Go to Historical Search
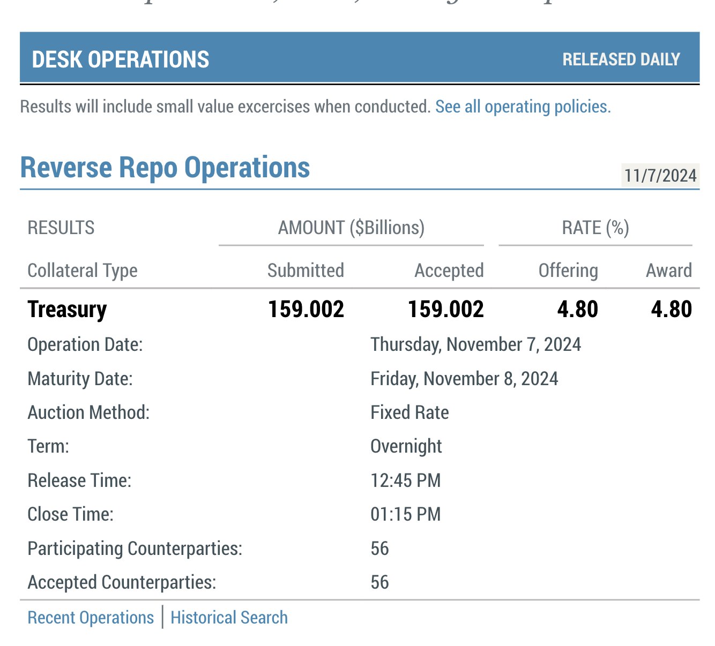 (x=229, y=618)
